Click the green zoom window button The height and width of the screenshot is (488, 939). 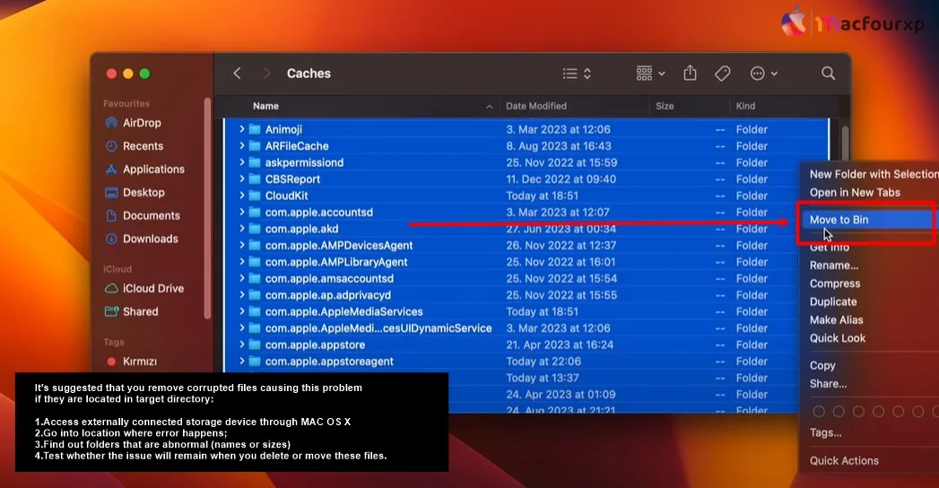pyautogui.click(x=144, y=74)
